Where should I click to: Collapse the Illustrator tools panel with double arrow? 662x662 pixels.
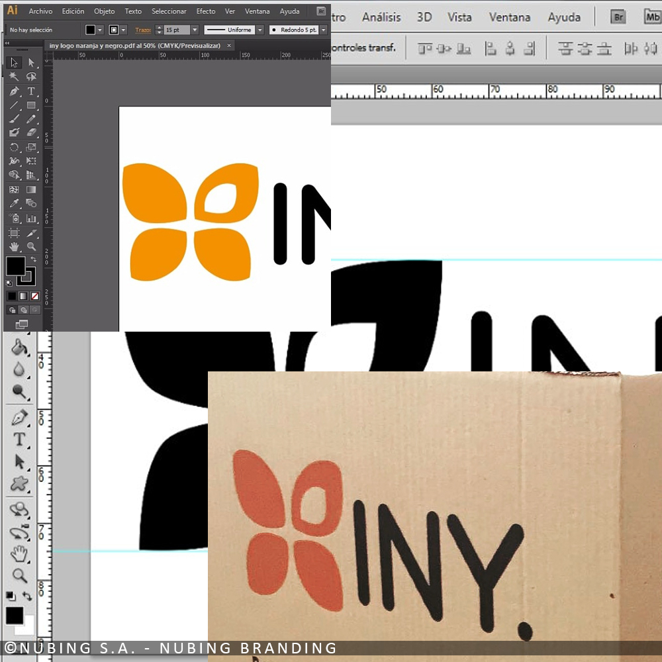coord(7,43)
